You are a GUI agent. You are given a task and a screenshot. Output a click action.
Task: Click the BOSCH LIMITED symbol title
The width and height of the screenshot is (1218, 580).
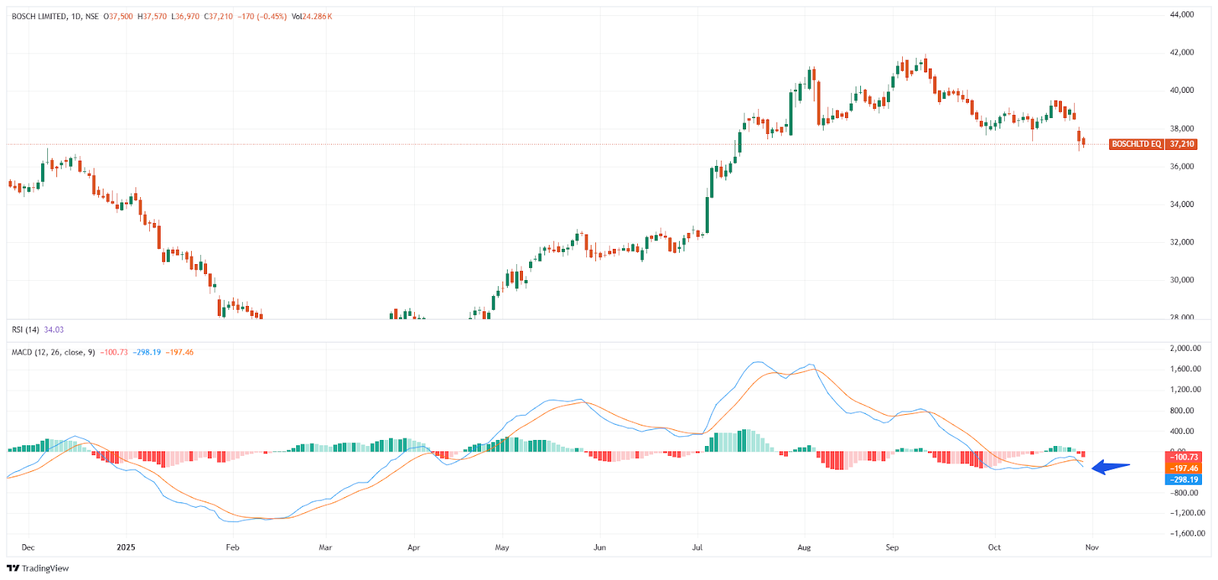coord(39,17)
